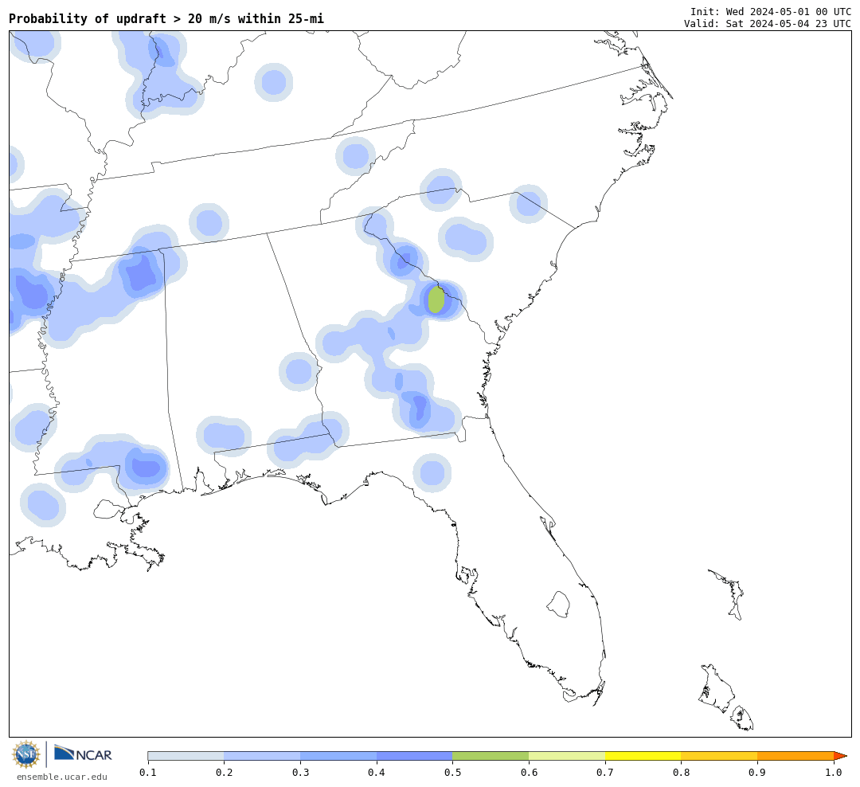The width and height of the screenshot is (860, 787).
Task: Open the ensemble.ucar.edu link text
Action: [62, 777]
